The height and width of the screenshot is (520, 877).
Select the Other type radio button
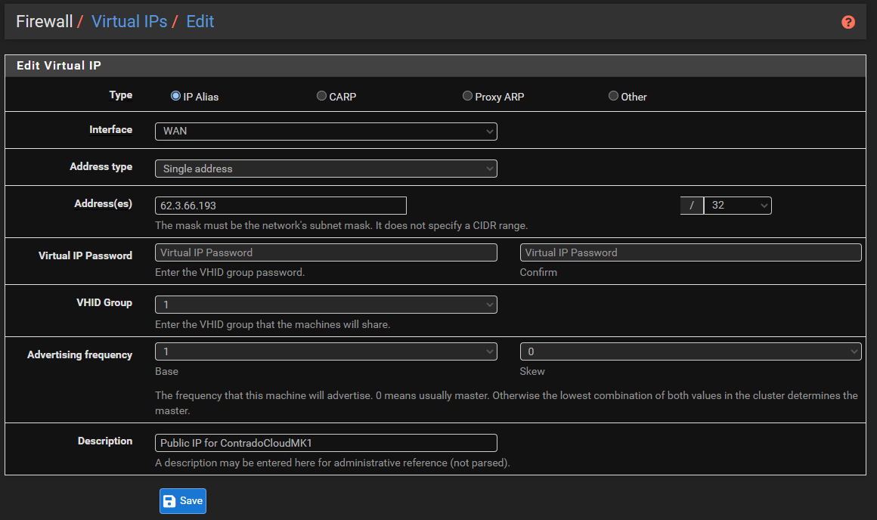point(613,96)
